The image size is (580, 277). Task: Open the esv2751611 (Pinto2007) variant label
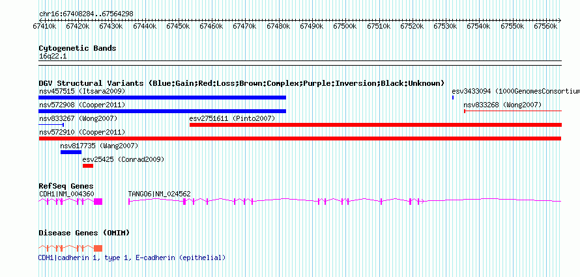point(232,119)
